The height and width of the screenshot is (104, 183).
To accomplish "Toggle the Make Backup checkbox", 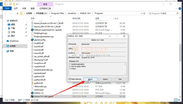I will [x=70, y=79].
